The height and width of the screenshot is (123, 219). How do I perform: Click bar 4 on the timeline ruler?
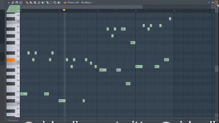click(136, 11)
